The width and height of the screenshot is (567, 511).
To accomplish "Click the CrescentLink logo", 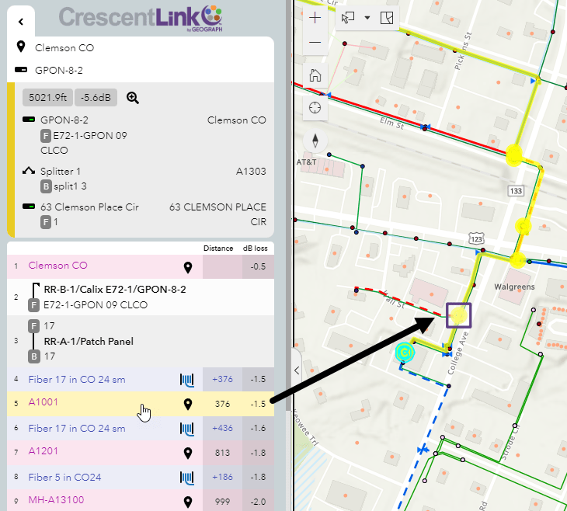I will (x=141, y=18).
